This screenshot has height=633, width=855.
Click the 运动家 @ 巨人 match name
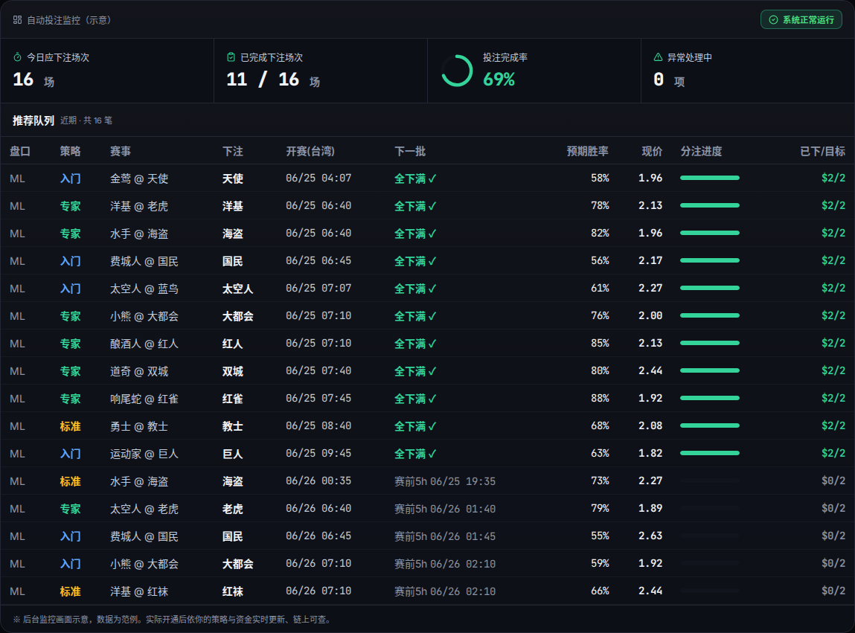pos(144,454)
